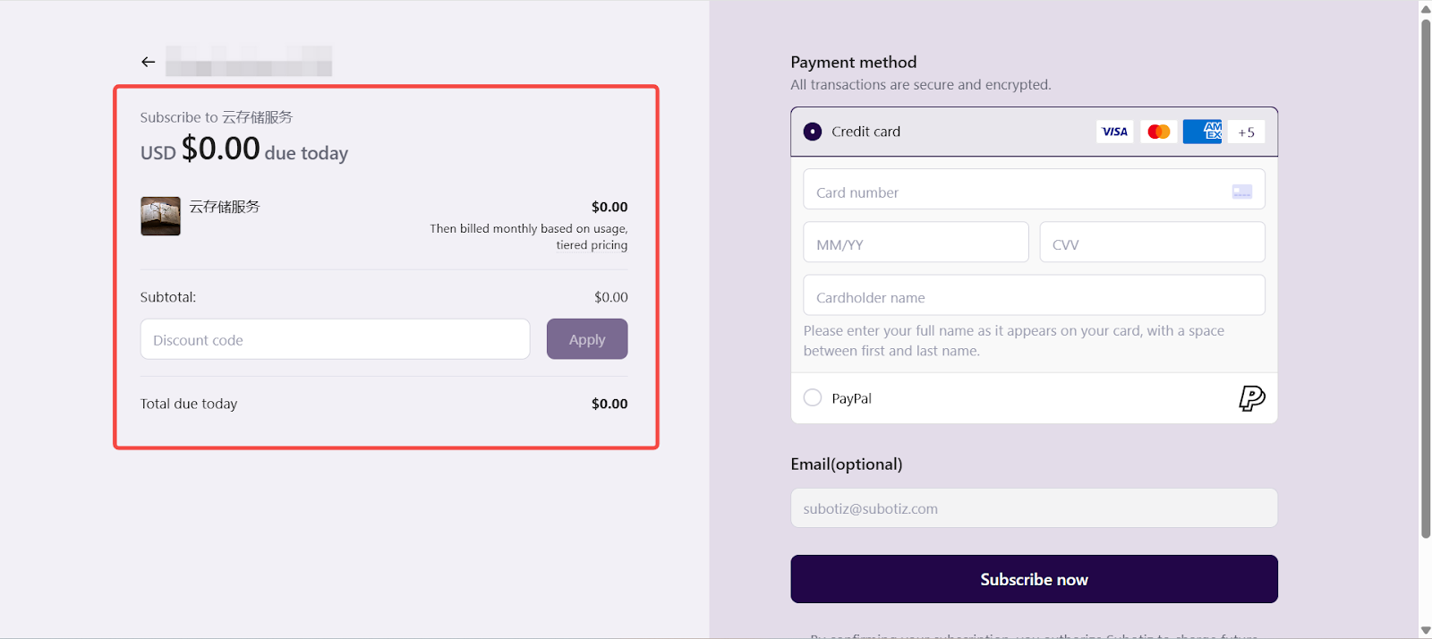1432x639 pixels.
Task: Click the back arrow icon
Action: coord(149,62)
